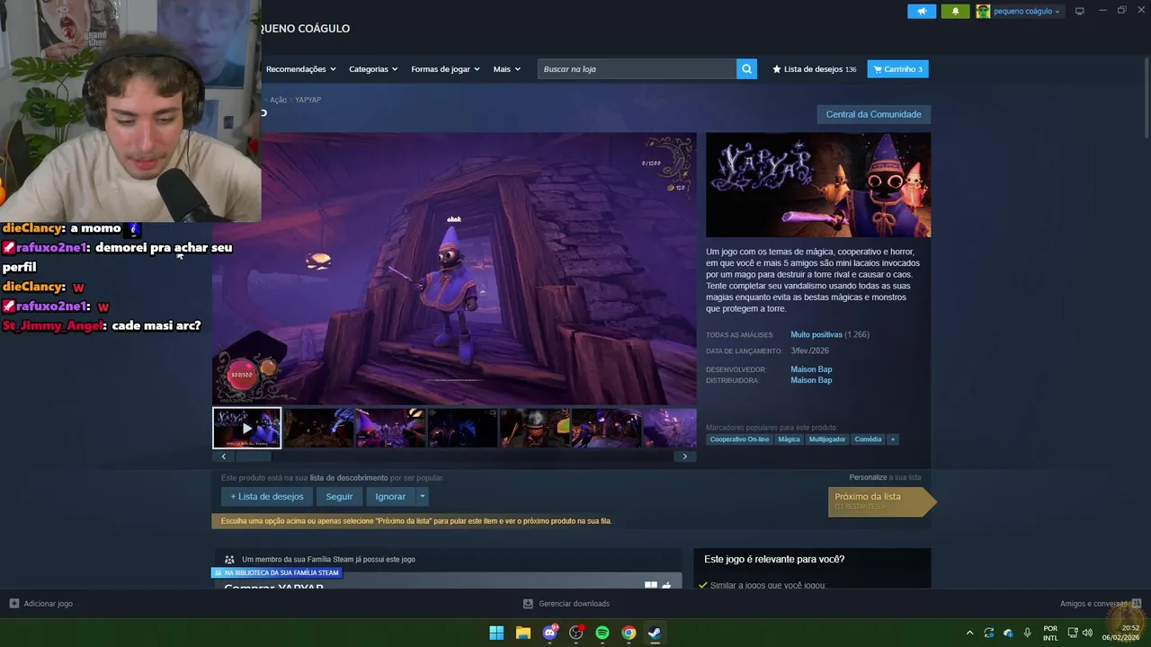Select the sixth screenshot thumbnail in strip
The image size is (1151, 647).
(606, 428)
